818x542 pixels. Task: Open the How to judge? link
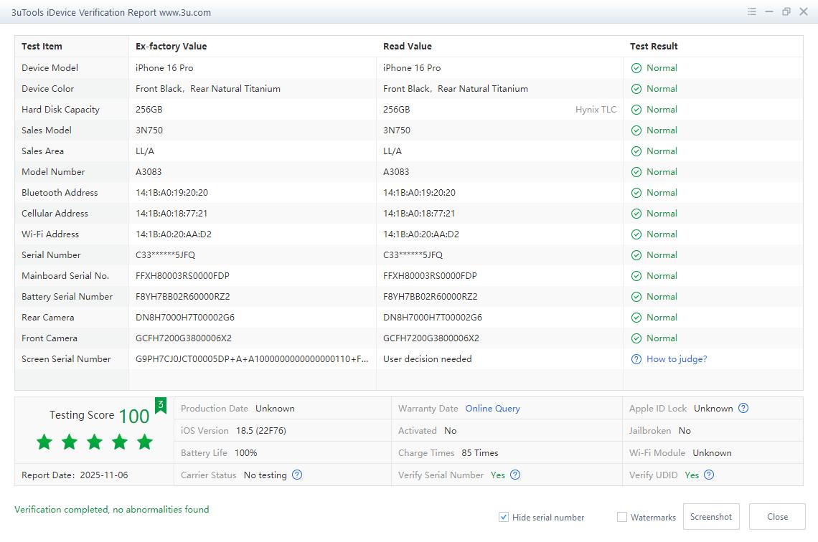[676, 359]
